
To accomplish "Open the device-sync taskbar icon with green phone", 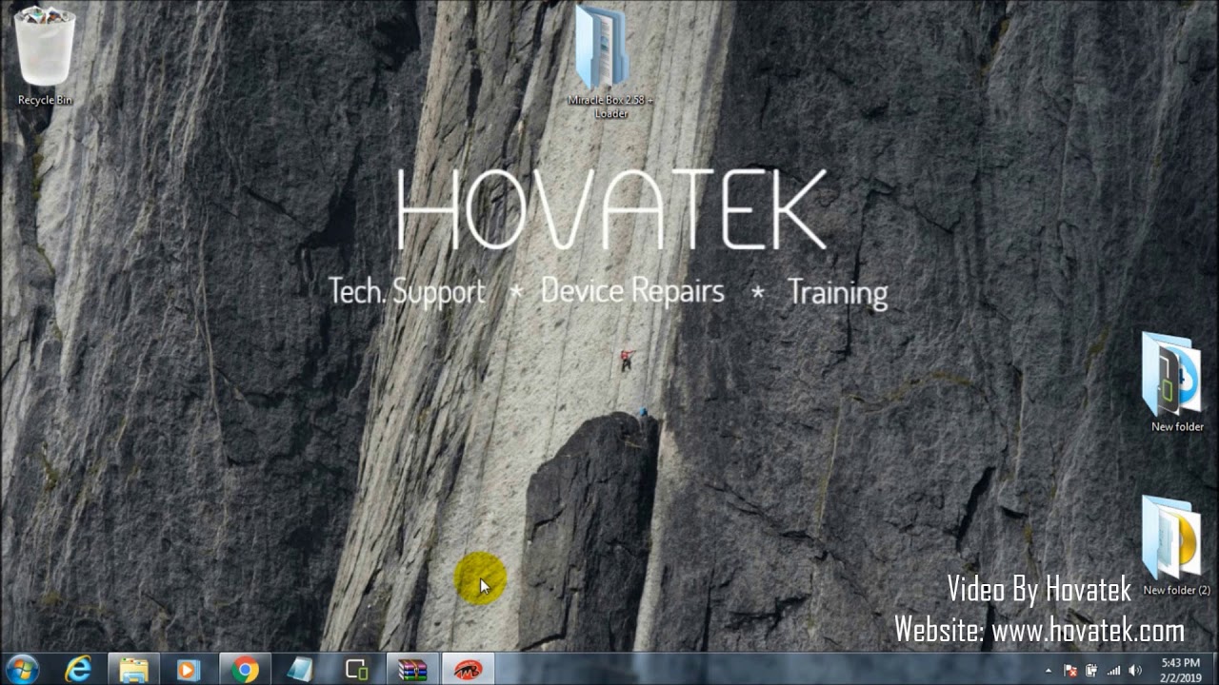I will [x=356, y=670].
